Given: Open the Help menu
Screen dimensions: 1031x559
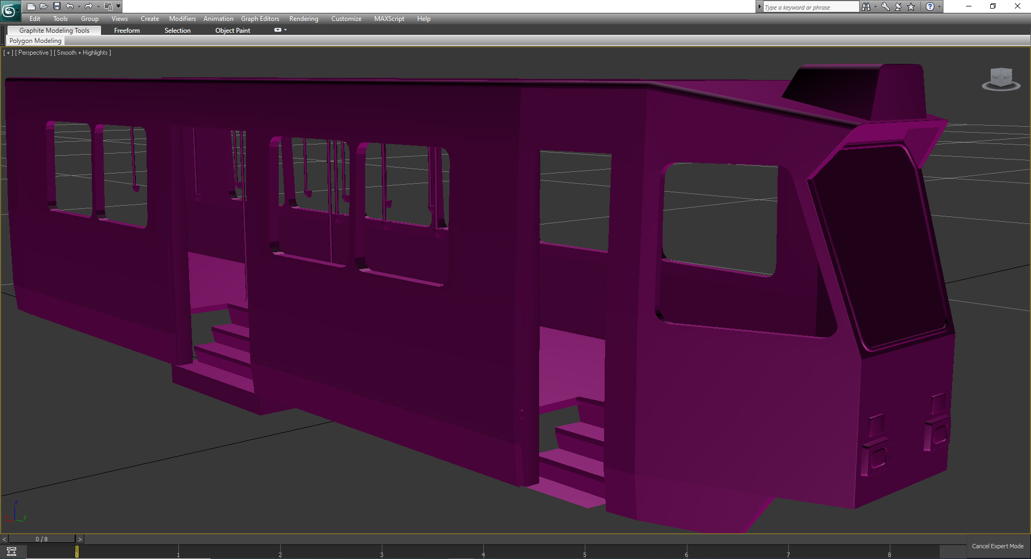Looking at the screenshot, I should pyautogui.click(x=424, y=19).
